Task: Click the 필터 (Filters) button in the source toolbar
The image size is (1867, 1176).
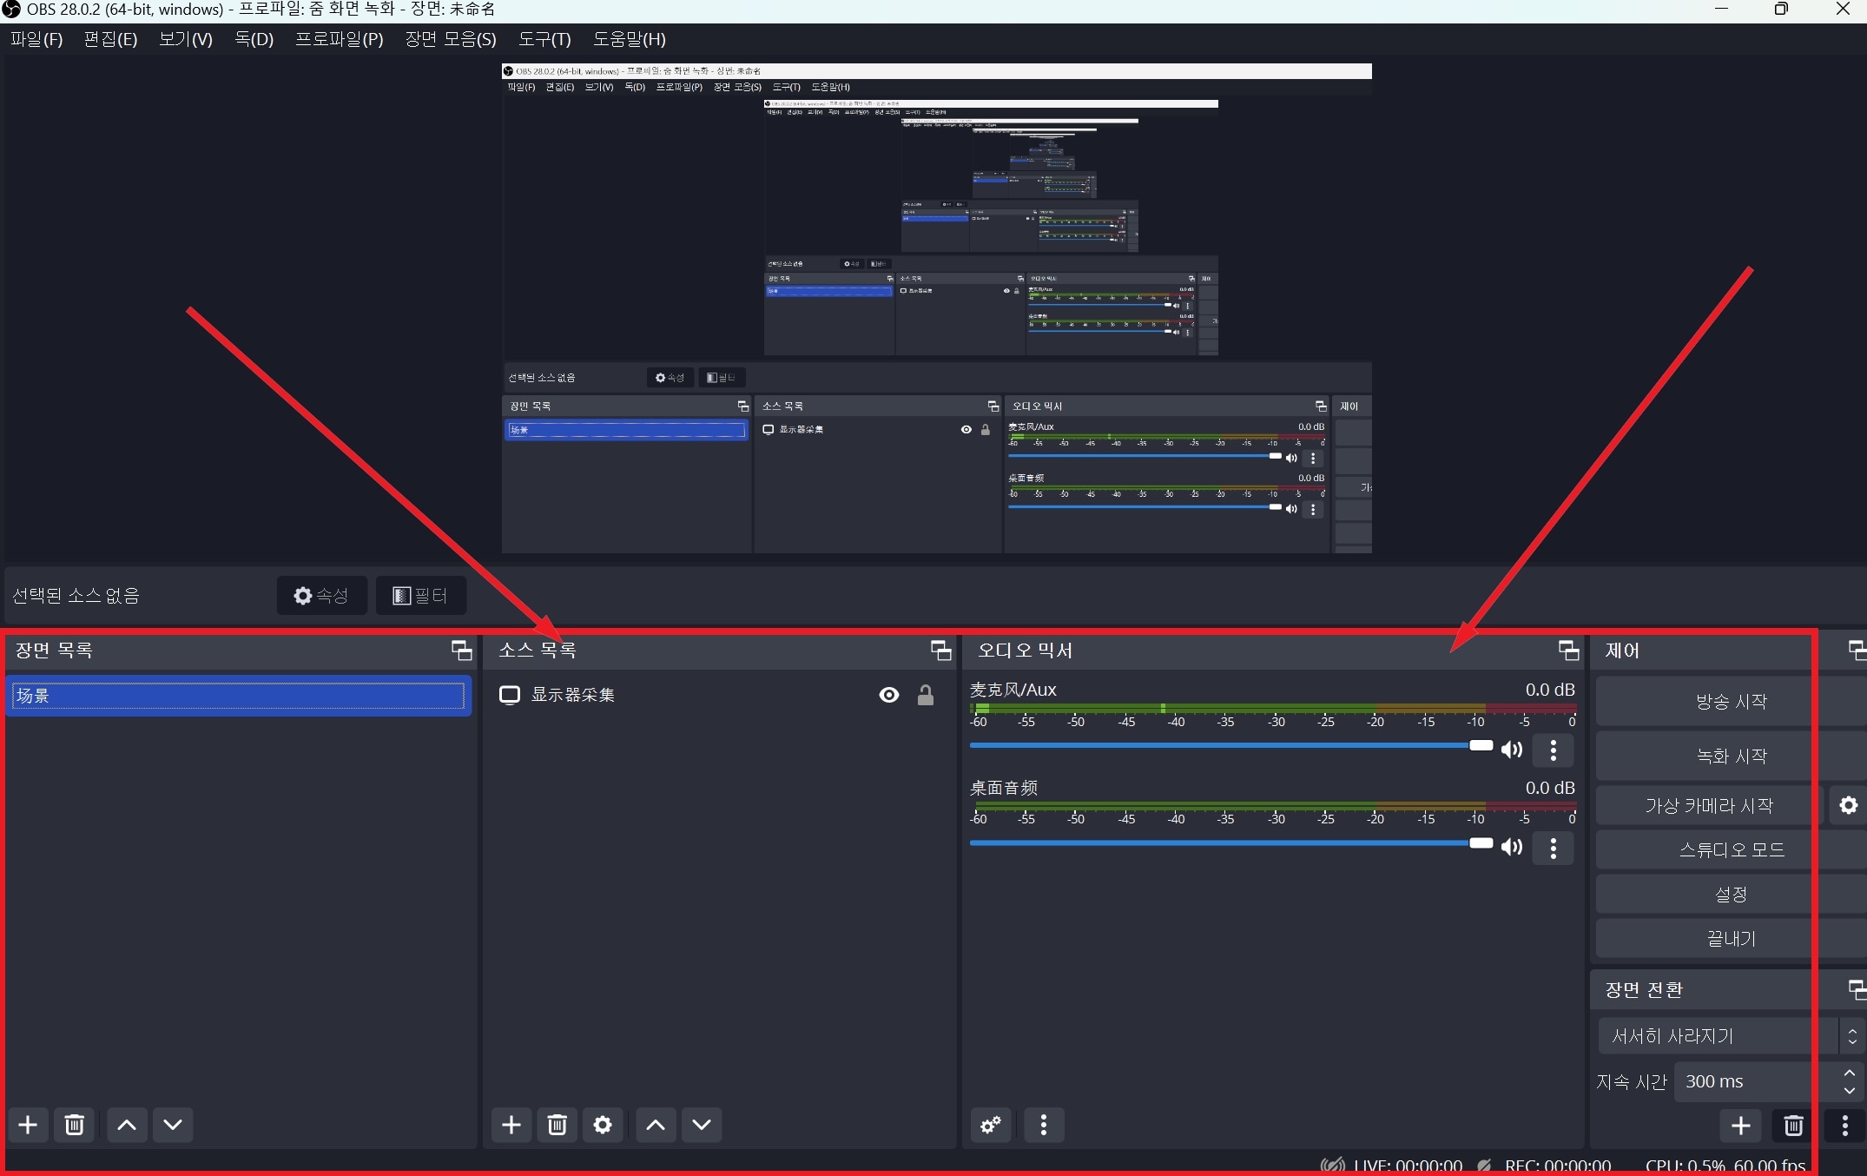Action: 420,595
